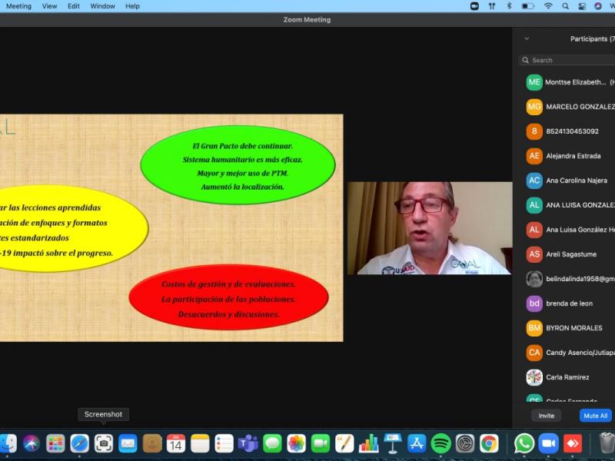The height and width of the screenshot is (461, 615).
Task: Collapse the Participants panel chevron
Action: (x=527, y=38)
